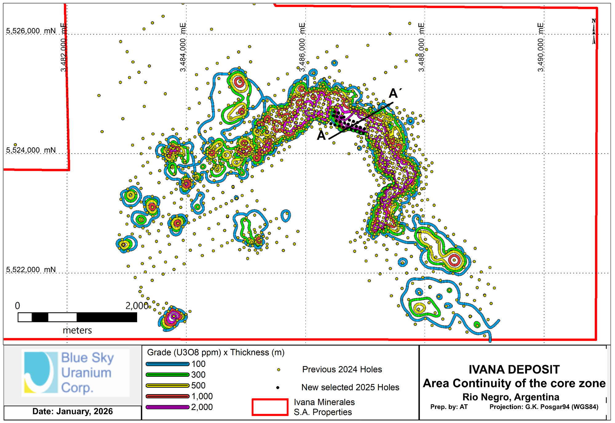Click the Date: January, 2026 box

(x=73, y=412)
